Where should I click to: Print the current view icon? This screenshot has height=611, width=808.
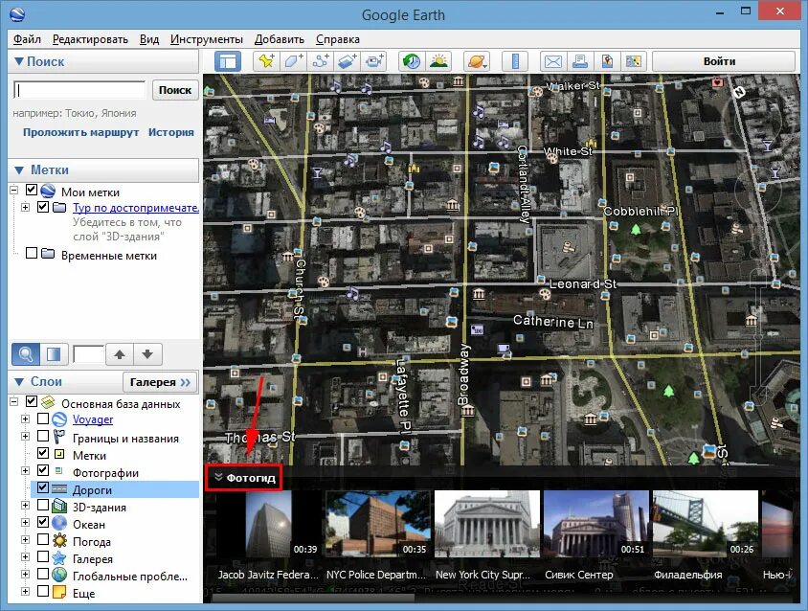click(580, 61)
